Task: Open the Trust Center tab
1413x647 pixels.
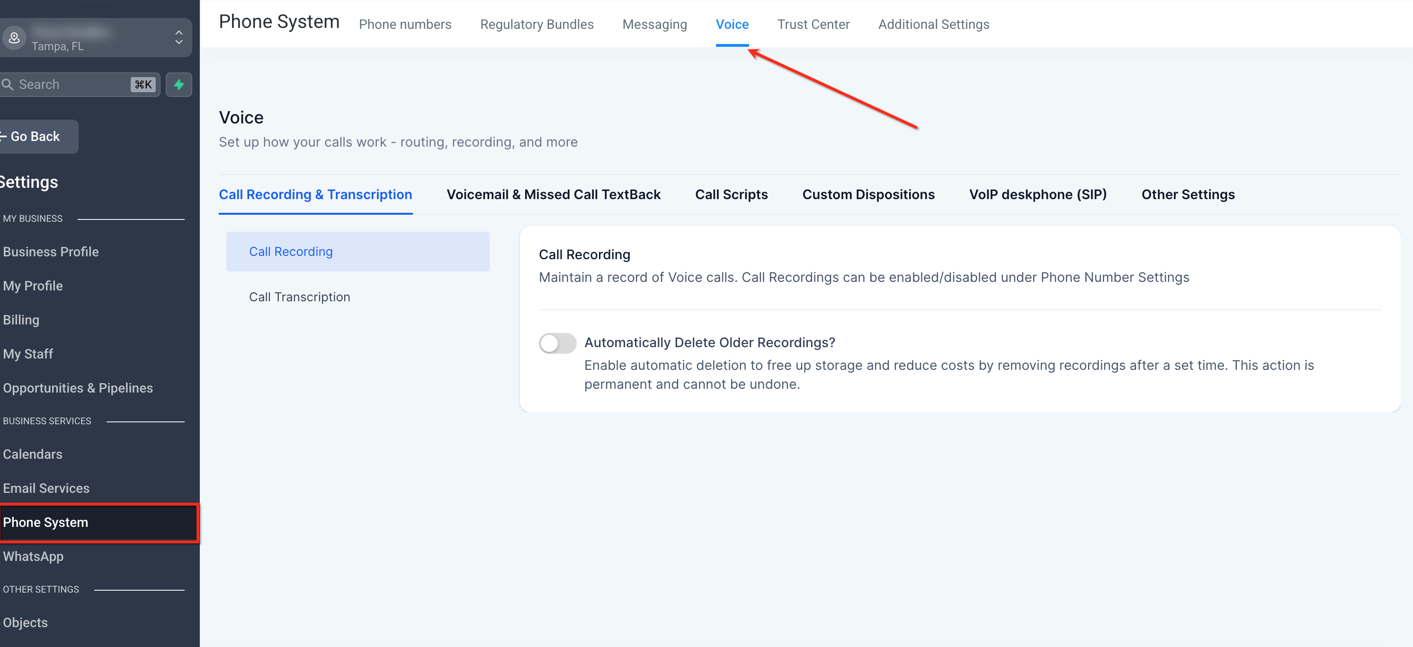Action: [x=813, y=24]
